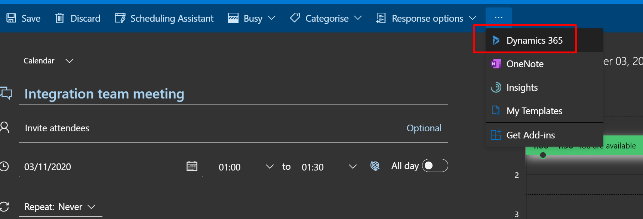Click the invite attendees person icon
The height and width of the screenshot is (219, 643).
pyautogui.click(x=5, y=128)
